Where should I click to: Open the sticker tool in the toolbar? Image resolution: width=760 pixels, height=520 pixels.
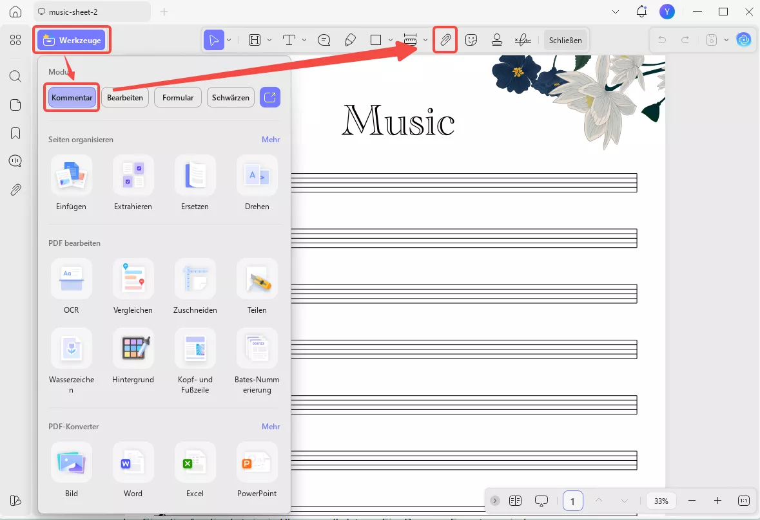click(x=472, y=39)
